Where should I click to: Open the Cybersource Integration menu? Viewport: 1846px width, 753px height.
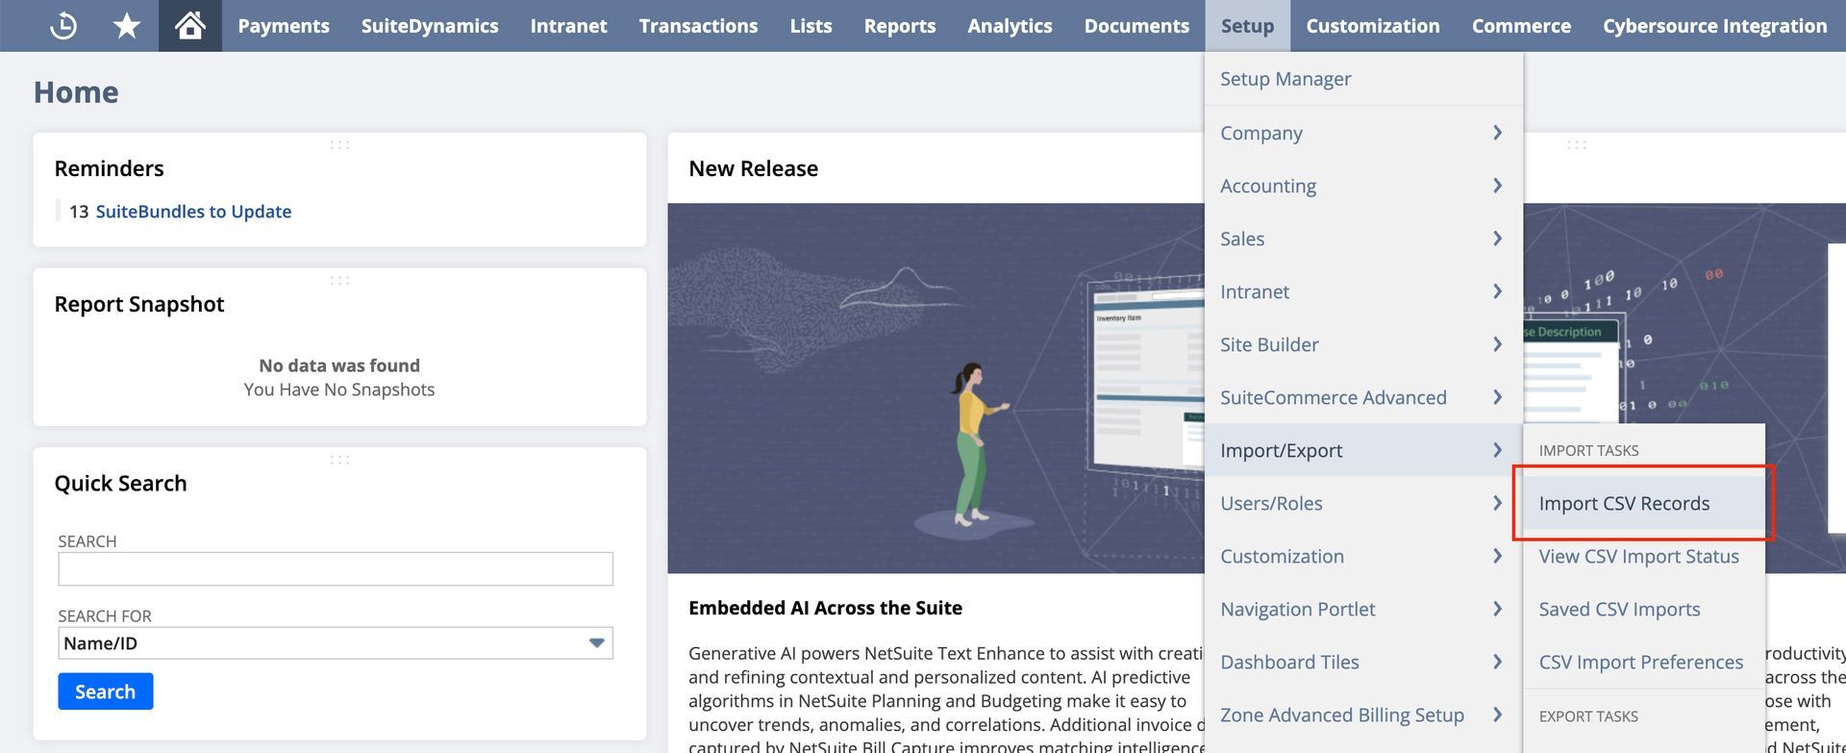[1714, 26]
